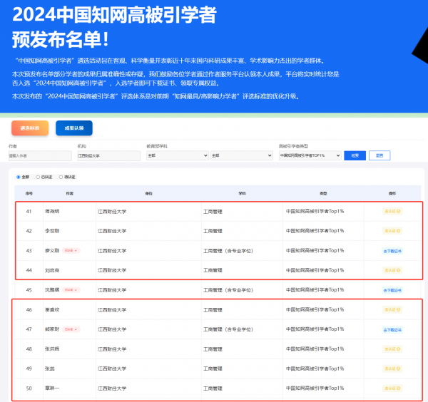Select the 全部 radio button
Screen dimensions: 428x402
point(19,177)
